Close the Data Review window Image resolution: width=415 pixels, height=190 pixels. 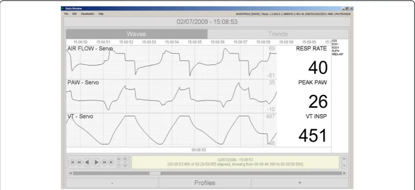[351, 9]
